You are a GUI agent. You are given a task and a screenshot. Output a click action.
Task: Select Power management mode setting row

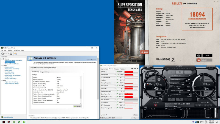(56, 88)
